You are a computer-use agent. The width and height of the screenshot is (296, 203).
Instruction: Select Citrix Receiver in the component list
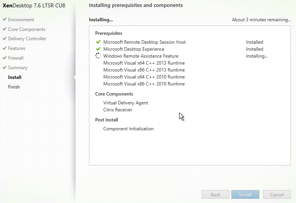[118, 110]
